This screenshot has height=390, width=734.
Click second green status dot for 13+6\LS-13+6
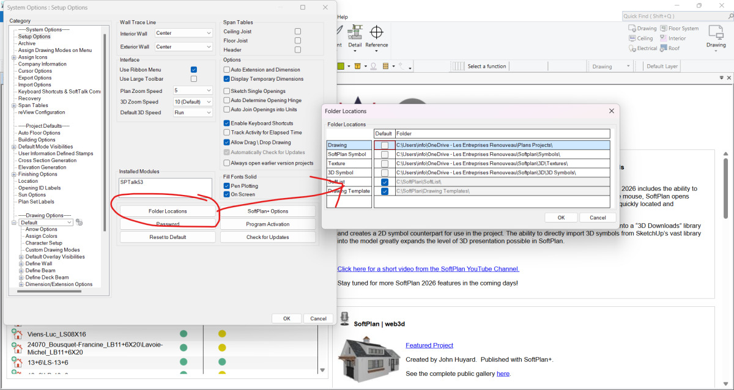[222, 362]
